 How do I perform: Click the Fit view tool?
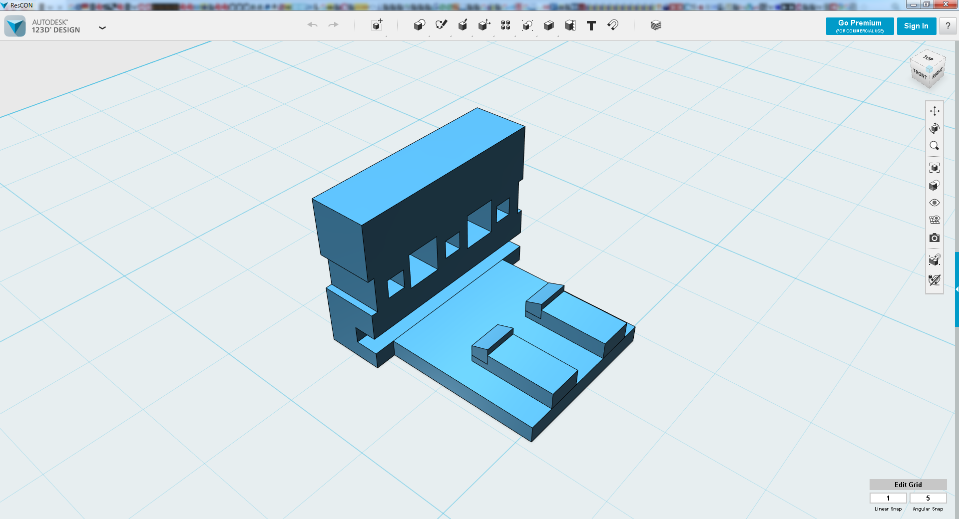click(x=935, y=168)
